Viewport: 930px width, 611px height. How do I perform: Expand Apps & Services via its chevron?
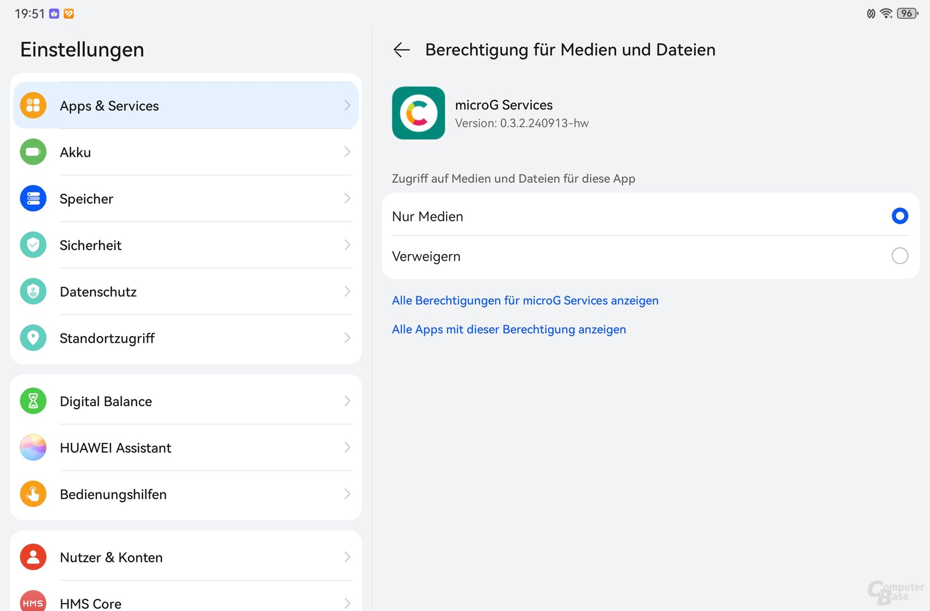click(x=347, y=105)
